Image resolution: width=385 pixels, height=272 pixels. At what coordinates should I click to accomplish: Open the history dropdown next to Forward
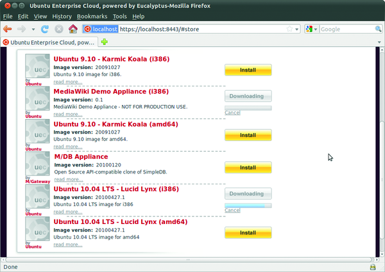33,29
